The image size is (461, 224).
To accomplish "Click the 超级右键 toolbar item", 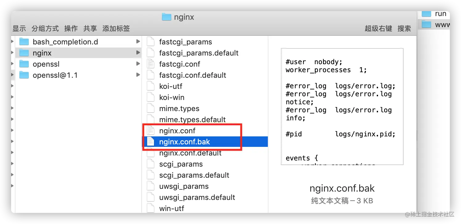I will tap(378, 28).
